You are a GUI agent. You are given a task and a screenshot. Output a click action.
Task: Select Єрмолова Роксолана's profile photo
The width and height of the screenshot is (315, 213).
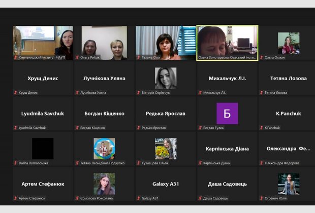point(104,184)
